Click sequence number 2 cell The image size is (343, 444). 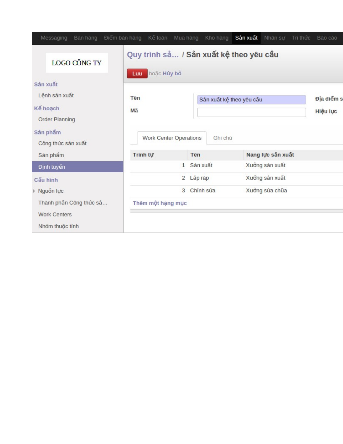183,178
